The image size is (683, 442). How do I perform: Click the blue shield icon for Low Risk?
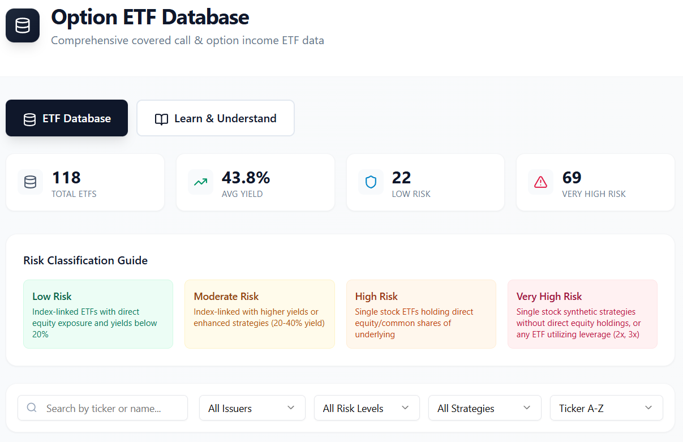point(371,182)
